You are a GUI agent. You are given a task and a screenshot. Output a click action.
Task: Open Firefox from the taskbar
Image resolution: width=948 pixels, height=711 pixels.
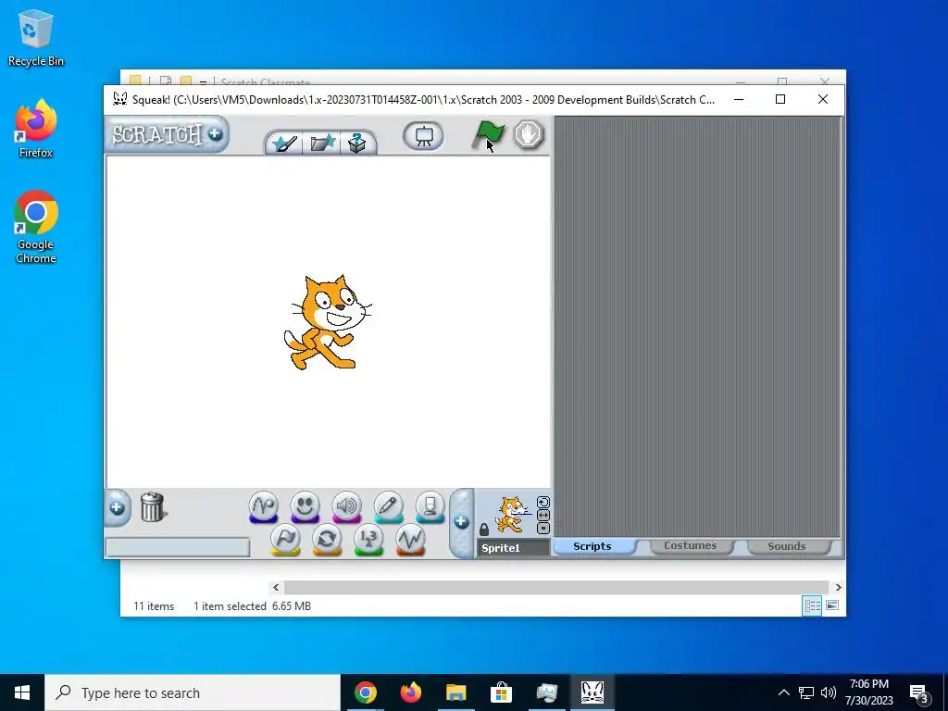point(410,692)
